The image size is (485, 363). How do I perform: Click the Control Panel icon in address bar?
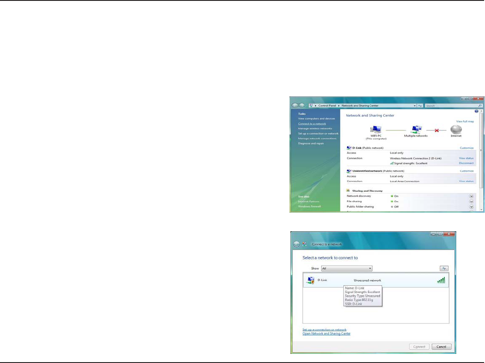311,106
